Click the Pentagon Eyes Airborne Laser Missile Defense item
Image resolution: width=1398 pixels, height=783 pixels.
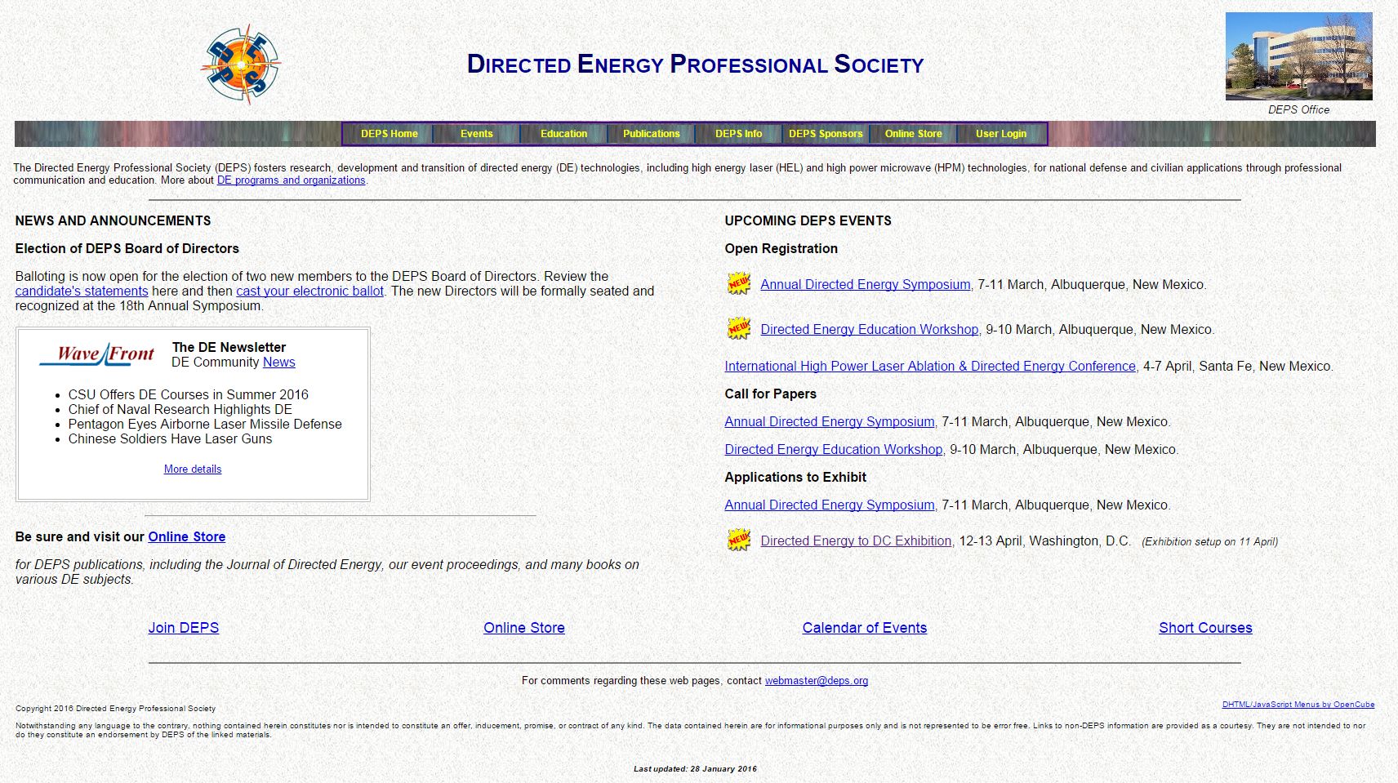205,425
